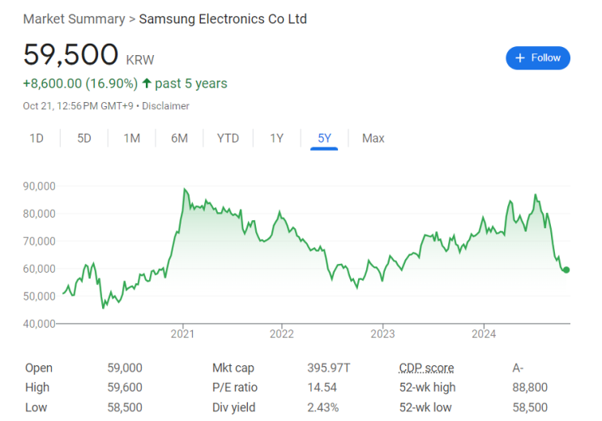
Task: Click the 2023 axis marker
Action: 382,334
